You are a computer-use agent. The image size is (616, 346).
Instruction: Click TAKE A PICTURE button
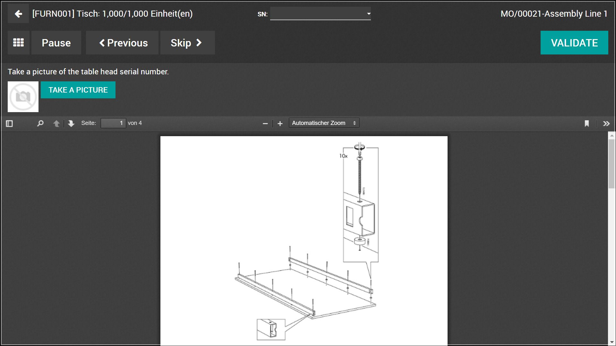pyautogui.click(x=78, y=90)
